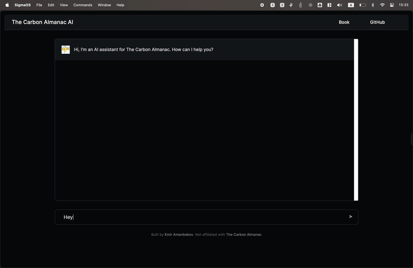Open the Wi-Fi status icon

[x=382, y=5]
